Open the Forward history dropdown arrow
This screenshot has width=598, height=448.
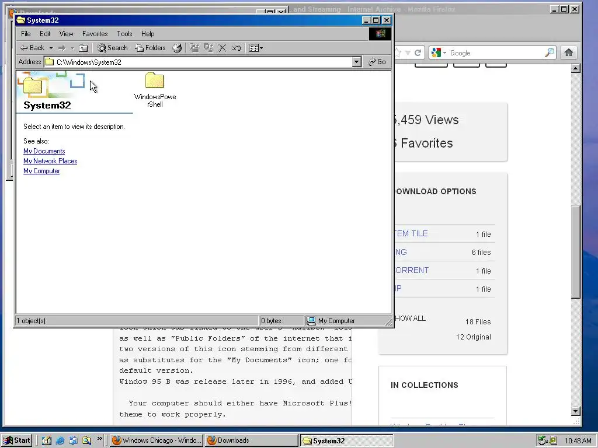point(72,48)
